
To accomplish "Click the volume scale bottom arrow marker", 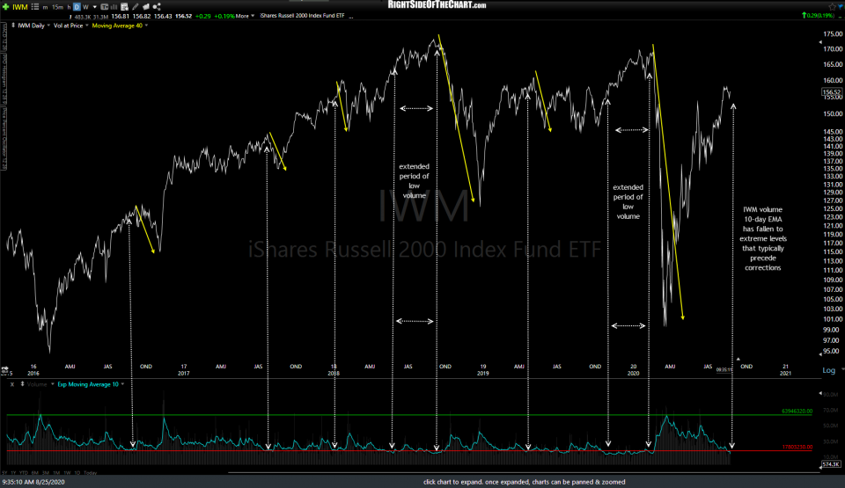I will [x=820, y=468].
